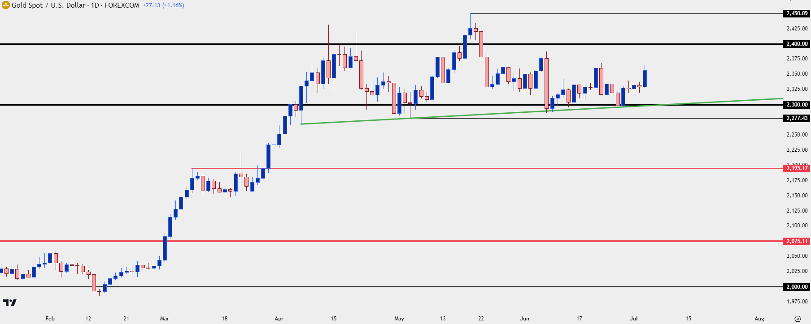Select the red 2,195.17 price label
This screenshot has height=324, width=811.
797,168
